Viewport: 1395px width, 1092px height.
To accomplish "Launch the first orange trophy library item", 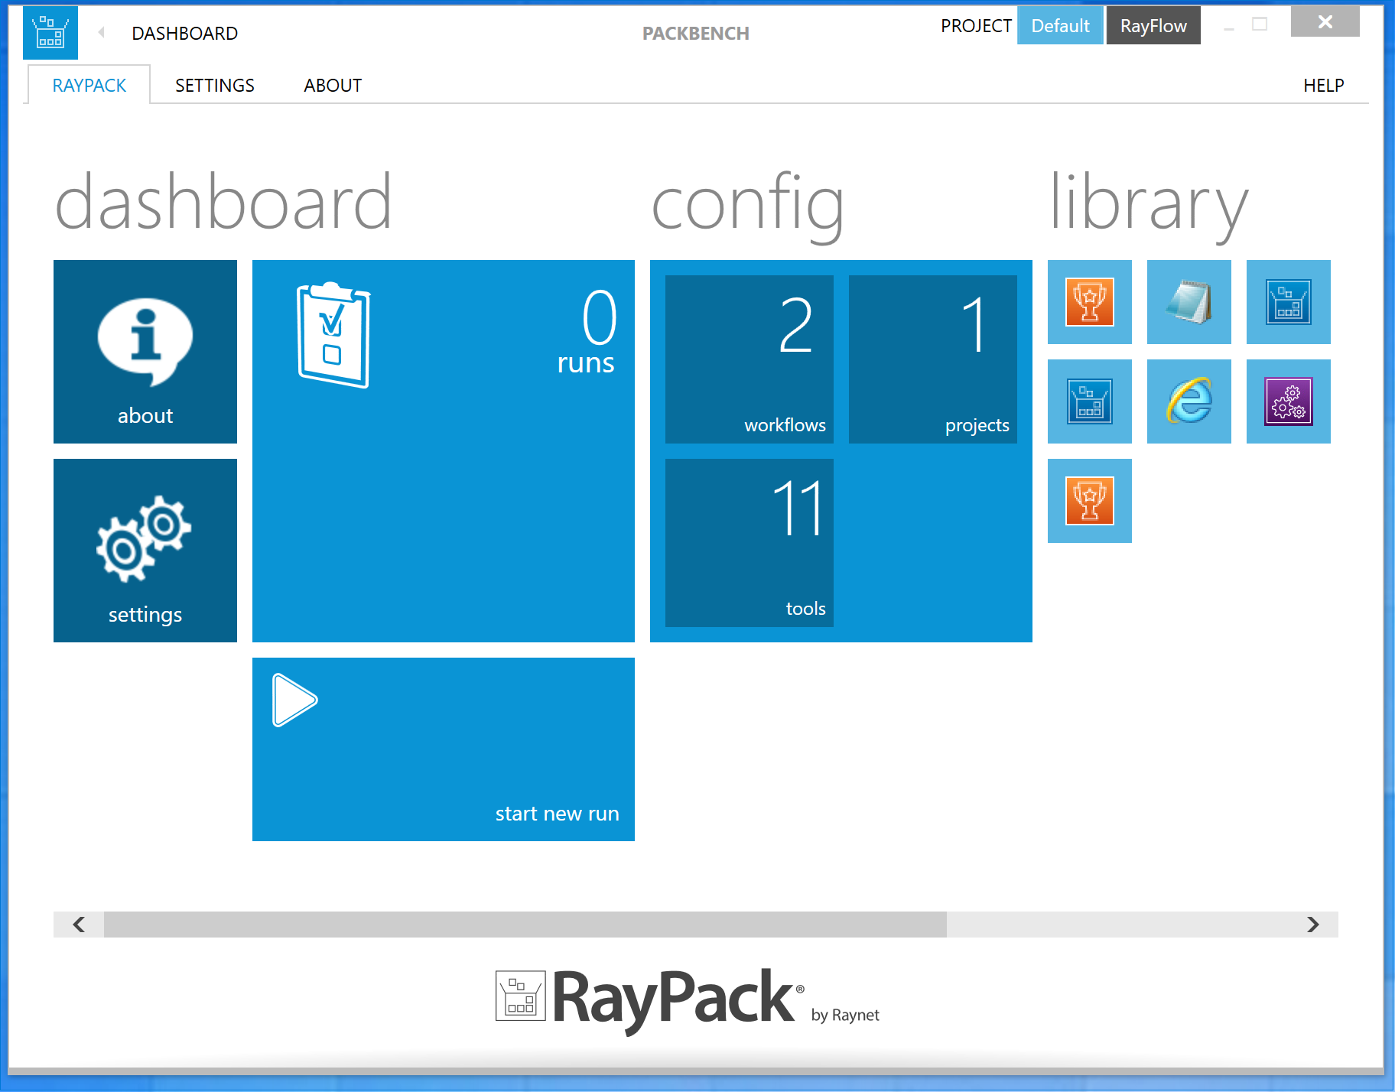I will (x=1090, y=302).
